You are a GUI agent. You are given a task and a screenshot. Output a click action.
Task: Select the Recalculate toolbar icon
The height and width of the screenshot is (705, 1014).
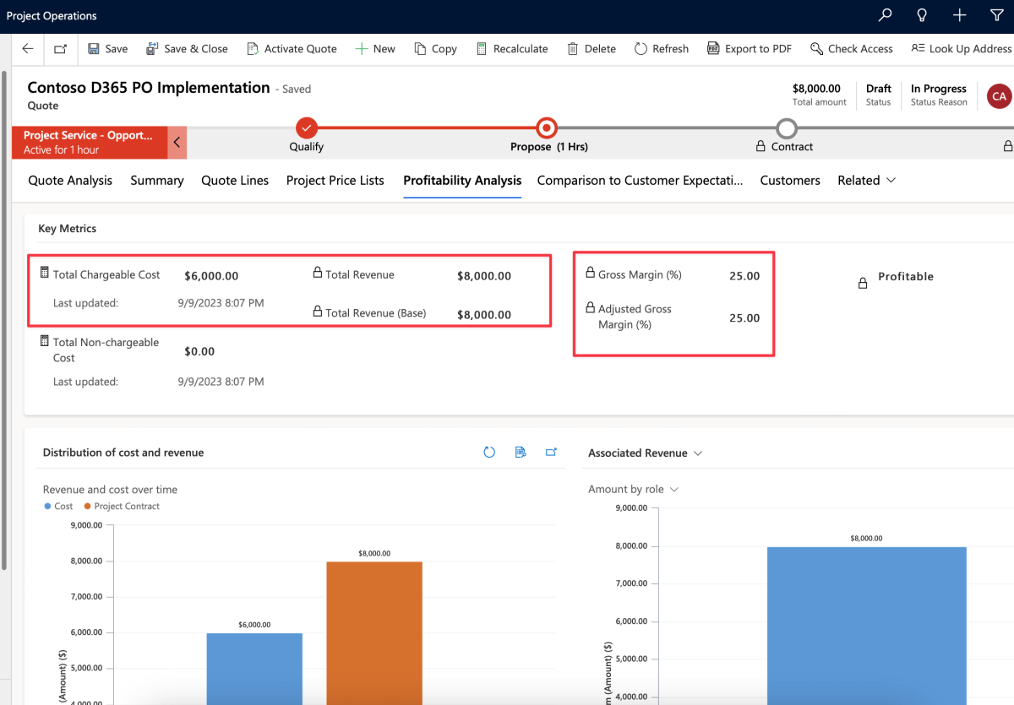click(512, 49)
